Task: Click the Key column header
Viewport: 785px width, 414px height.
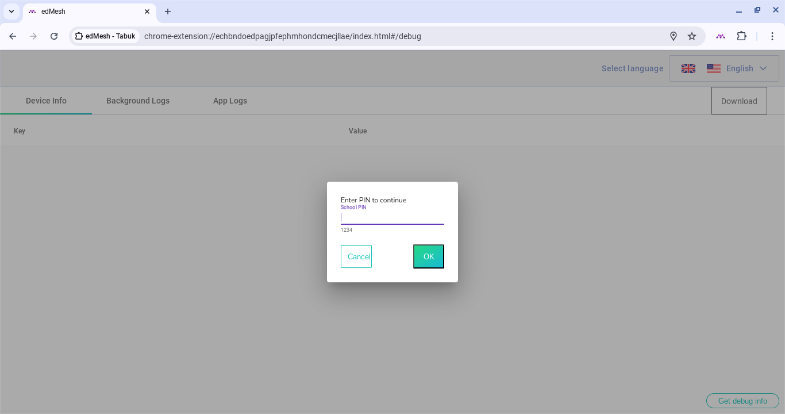Action: pos(20,131)
